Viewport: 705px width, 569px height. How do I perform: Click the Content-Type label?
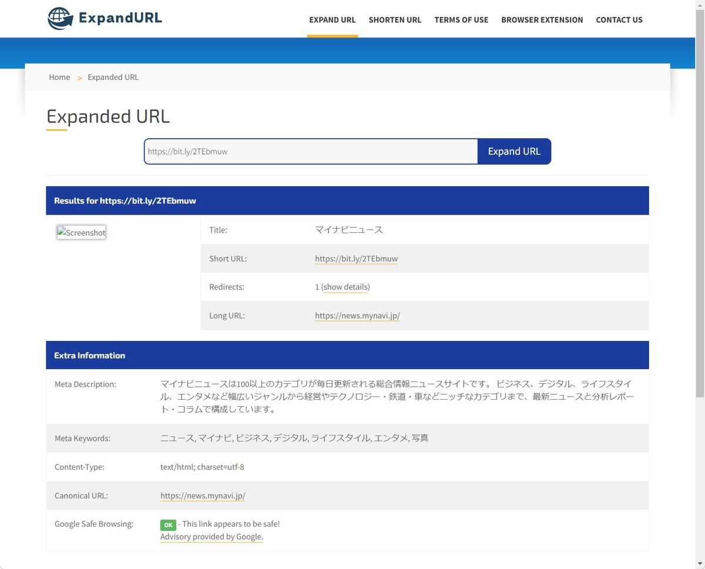79,467
